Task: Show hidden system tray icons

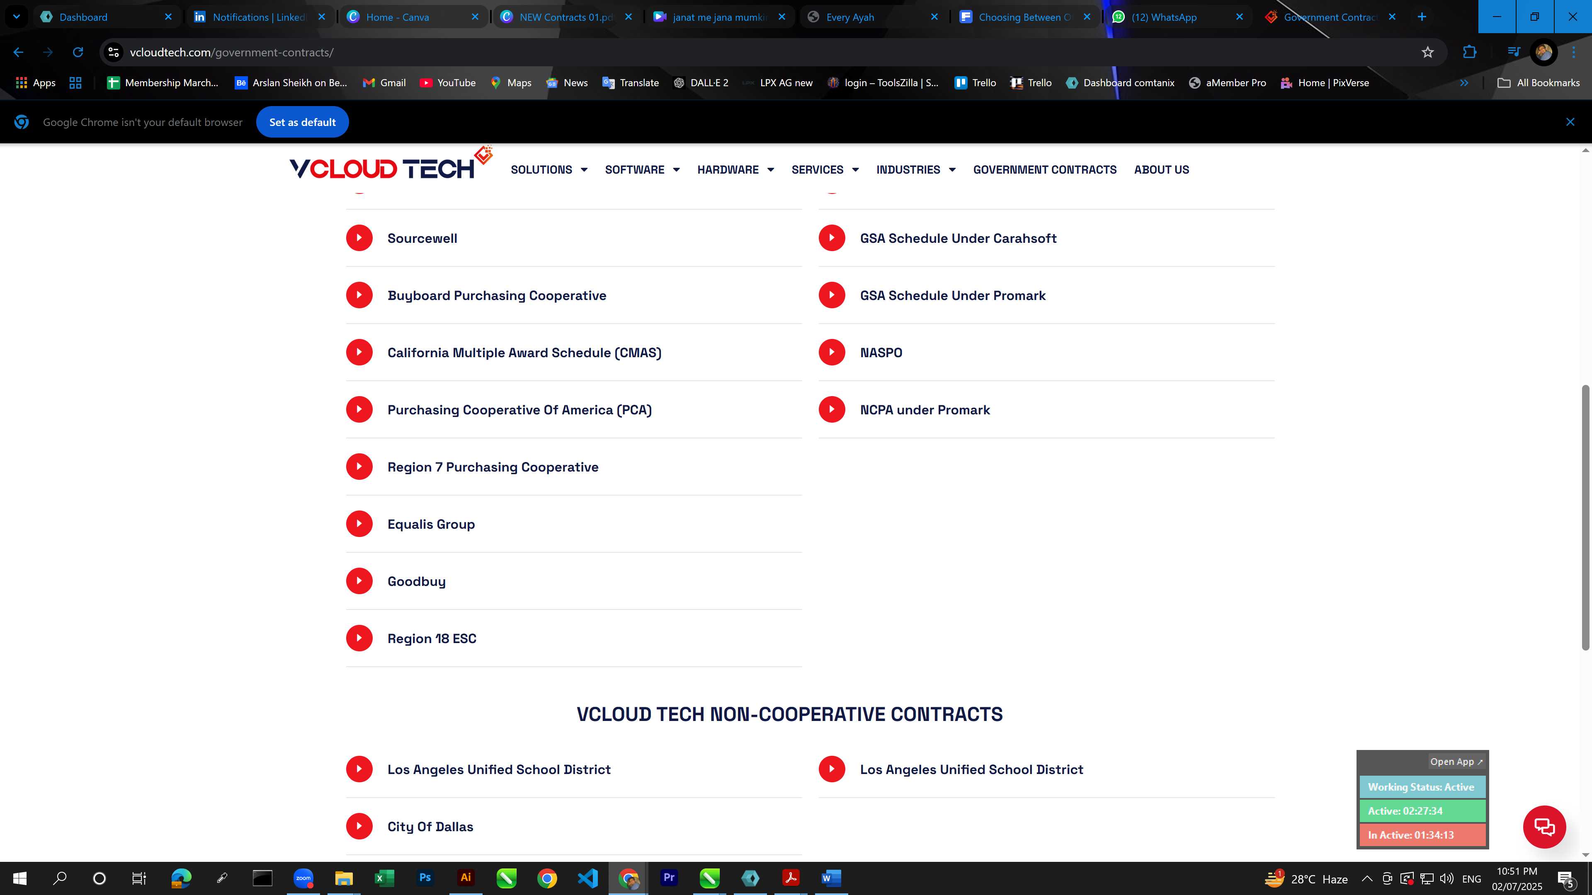Action: click(1367, 878)
